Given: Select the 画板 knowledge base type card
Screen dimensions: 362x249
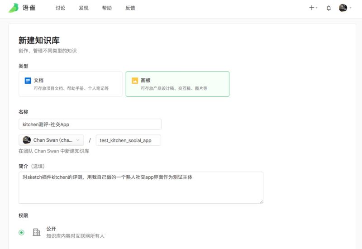Looking at the screenshot, I should click(x=177, y=84).
